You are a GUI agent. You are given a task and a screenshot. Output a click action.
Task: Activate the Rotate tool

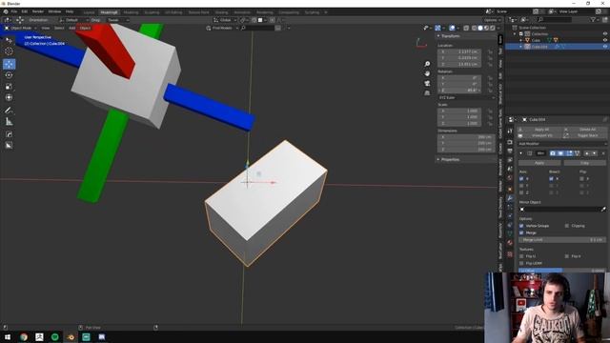[9, 75]
